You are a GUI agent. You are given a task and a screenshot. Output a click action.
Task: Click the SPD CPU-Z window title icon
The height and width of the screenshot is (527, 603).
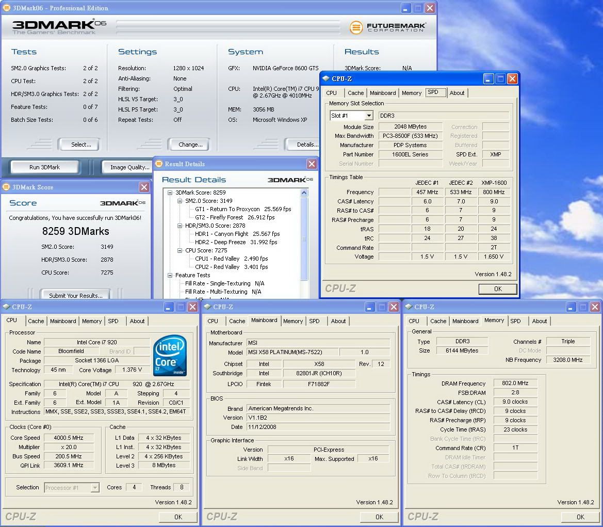[326, 78]
